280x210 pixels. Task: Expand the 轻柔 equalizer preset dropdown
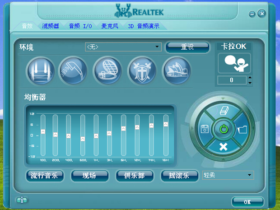(x=228, y=175)
